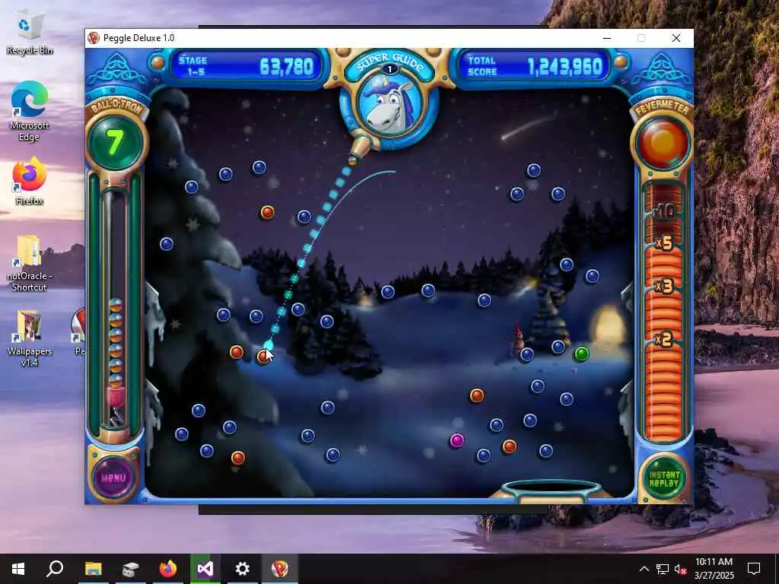Open Settings gear in the taskbar
779x584 pixels.
click(x=243, y=569)
